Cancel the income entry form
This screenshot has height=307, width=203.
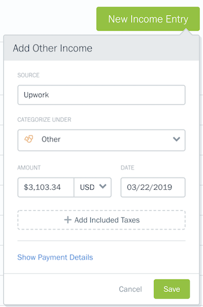[130, 289]
